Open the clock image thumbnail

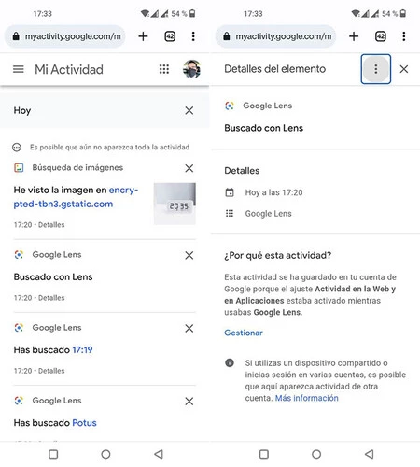click(175, 204)
